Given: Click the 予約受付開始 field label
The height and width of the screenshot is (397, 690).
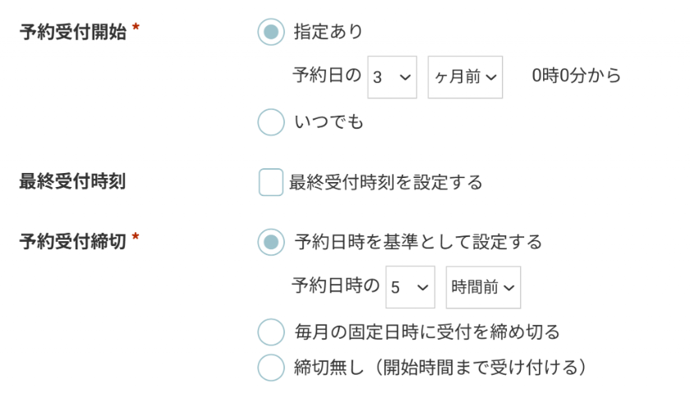Looking at the screenshot, I should (x=72, y=32).
